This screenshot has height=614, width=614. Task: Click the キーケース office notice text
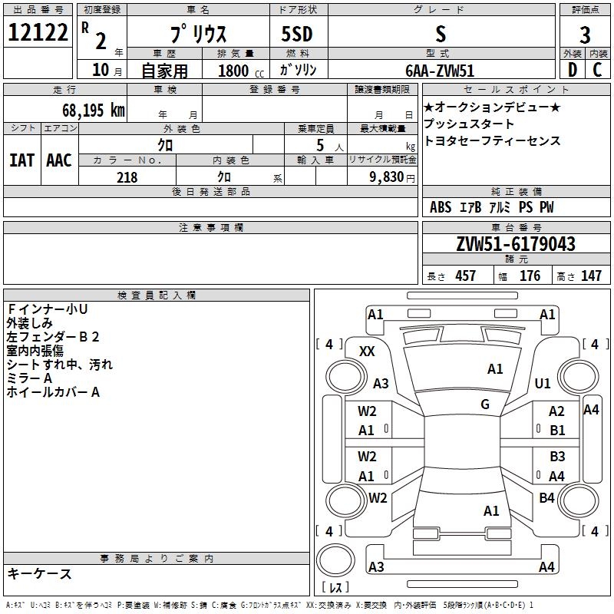[39, 574]
